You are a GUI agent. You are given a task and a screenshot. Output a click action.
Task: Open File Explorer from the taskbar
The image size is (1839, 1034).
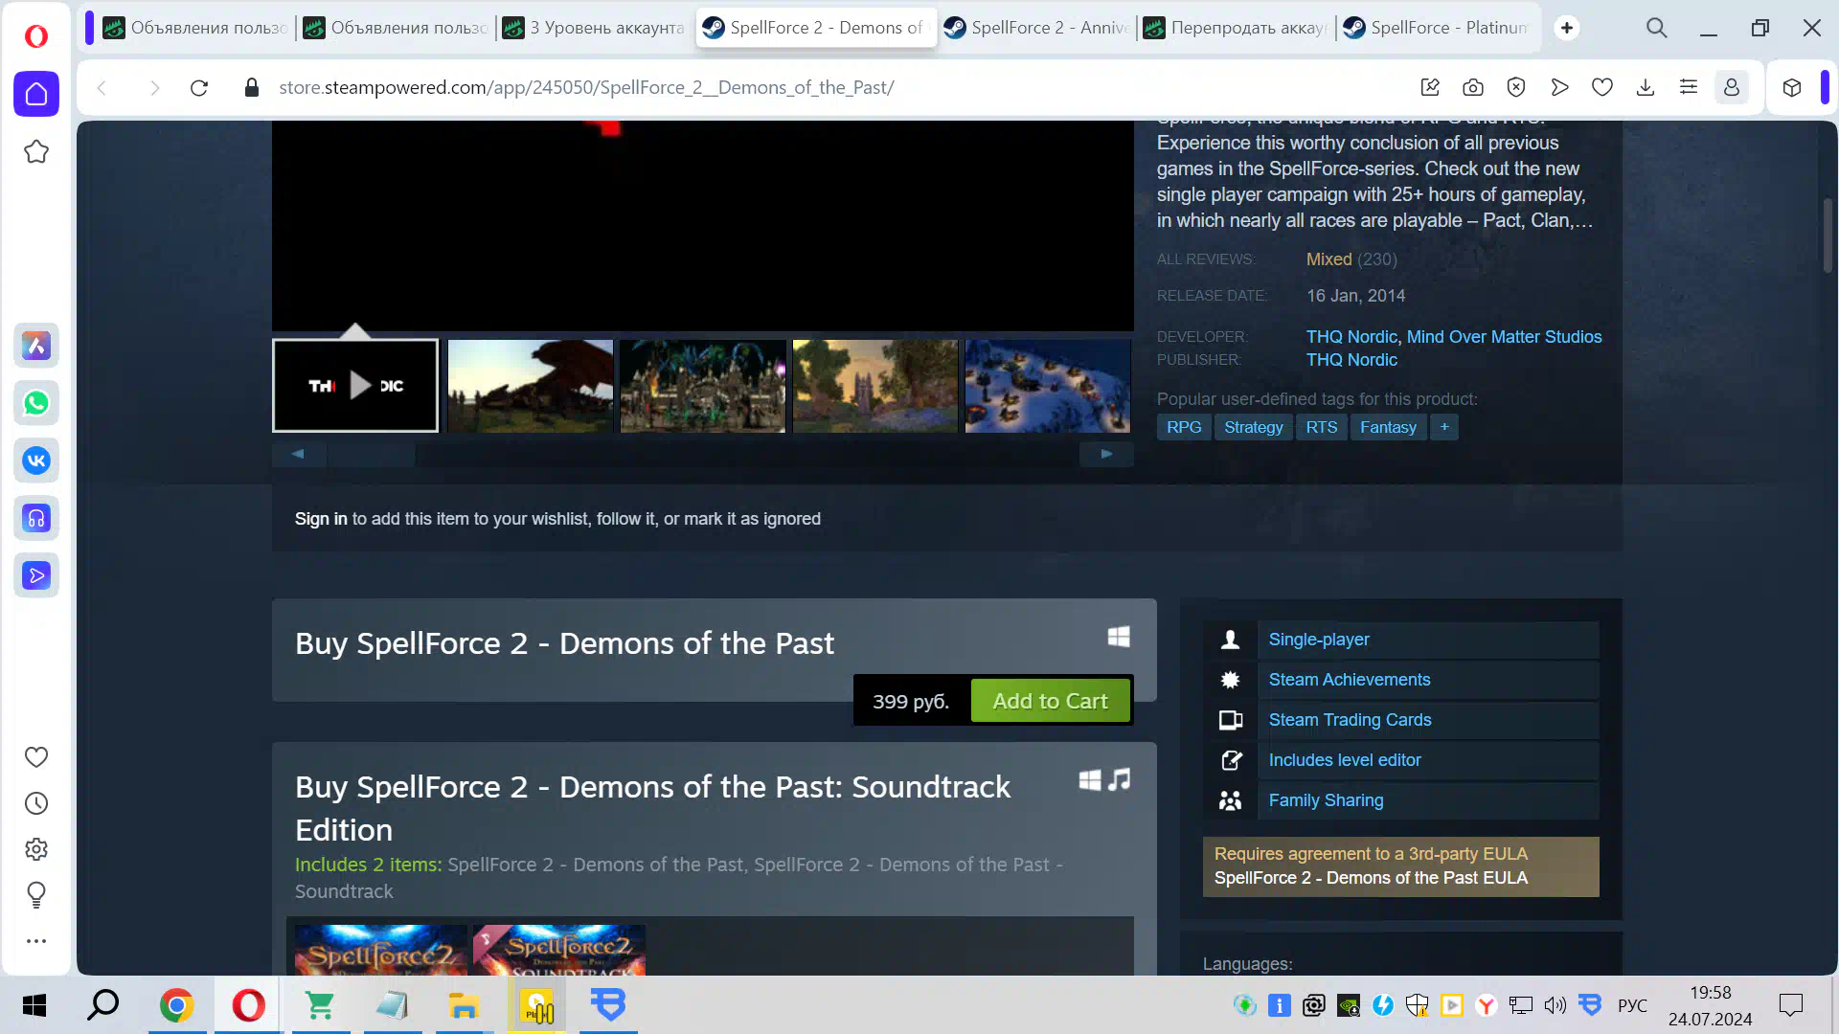click(x=464, y=1005)
